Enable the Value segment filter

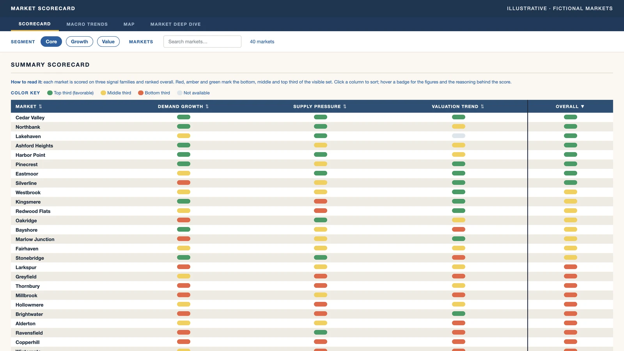point(108,42)
